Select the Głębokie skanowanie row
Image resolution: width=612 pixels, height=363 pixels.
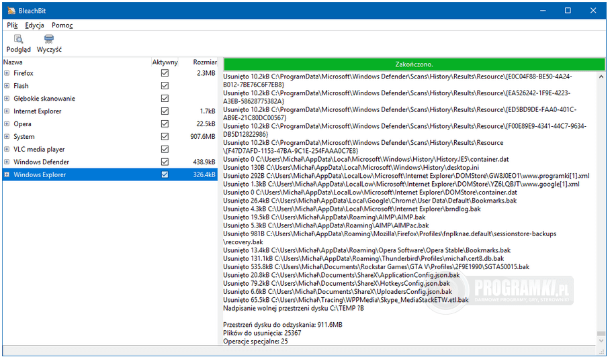[44, 98]
